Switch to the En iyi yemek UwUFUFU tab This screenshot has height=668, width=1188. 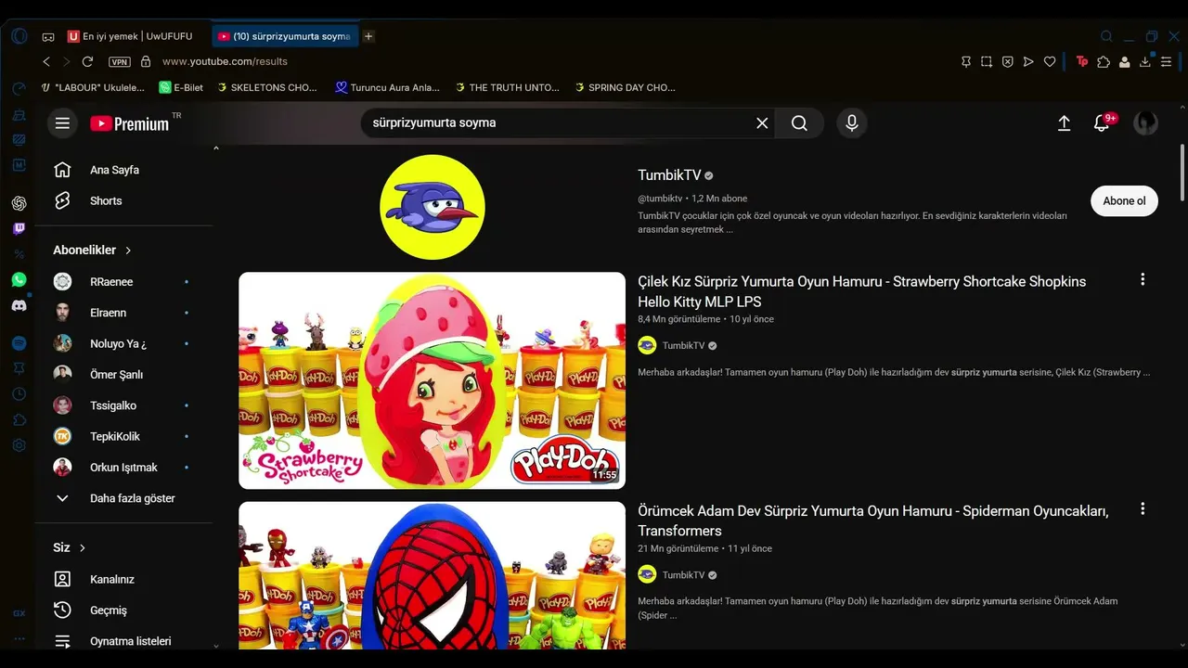tap(131, 36)
